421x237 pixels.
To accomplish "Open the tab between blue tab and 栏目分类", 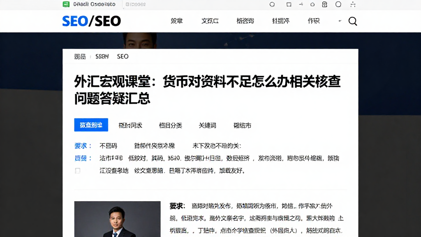I will [130, 125].
